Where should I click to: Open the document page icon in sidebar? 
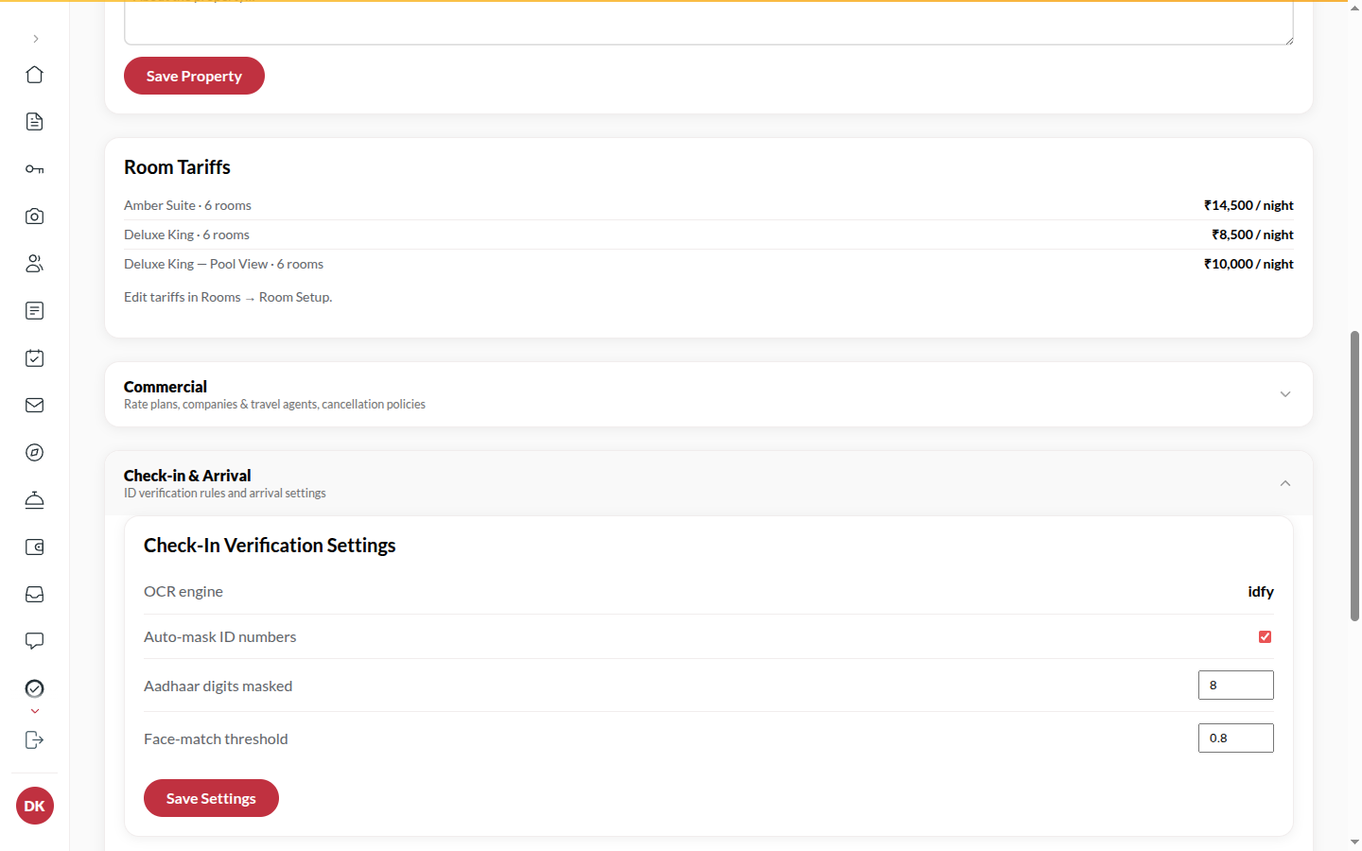point(35,122)
